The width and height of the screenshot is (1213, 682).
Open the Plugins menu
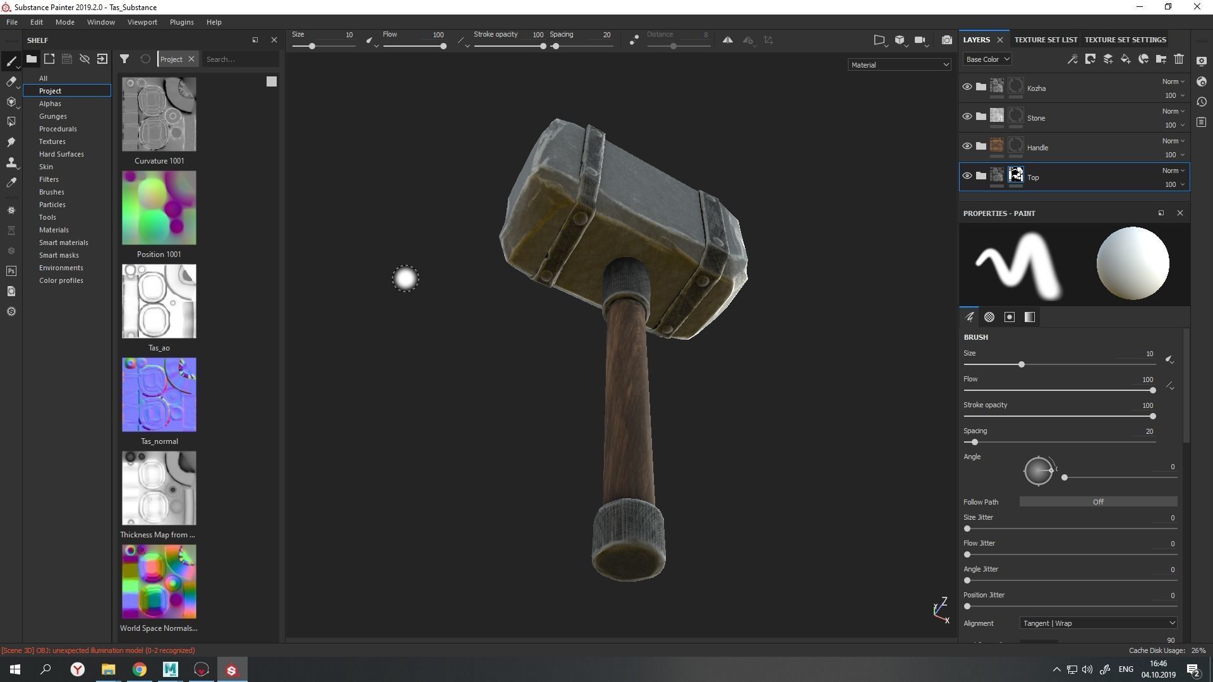click(181, 22)
